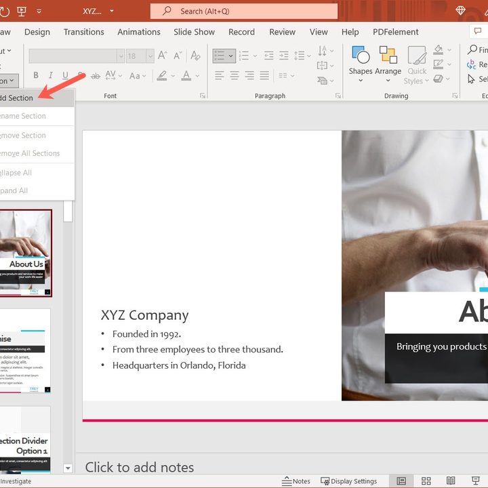
Task: Open the text highlight color dropdown arrow
Action: (173, 76)
